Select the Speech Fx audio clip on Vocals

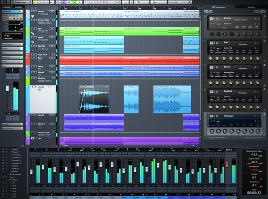[x=172, y=99]
